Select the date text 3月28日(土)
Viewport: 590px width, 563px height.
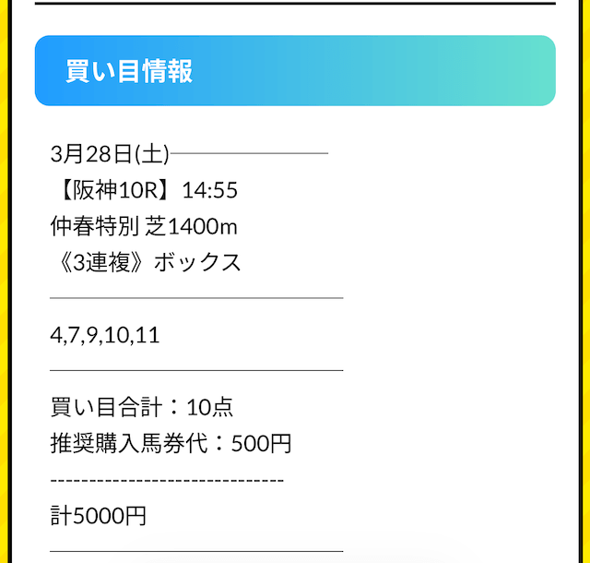coord(110,154)
